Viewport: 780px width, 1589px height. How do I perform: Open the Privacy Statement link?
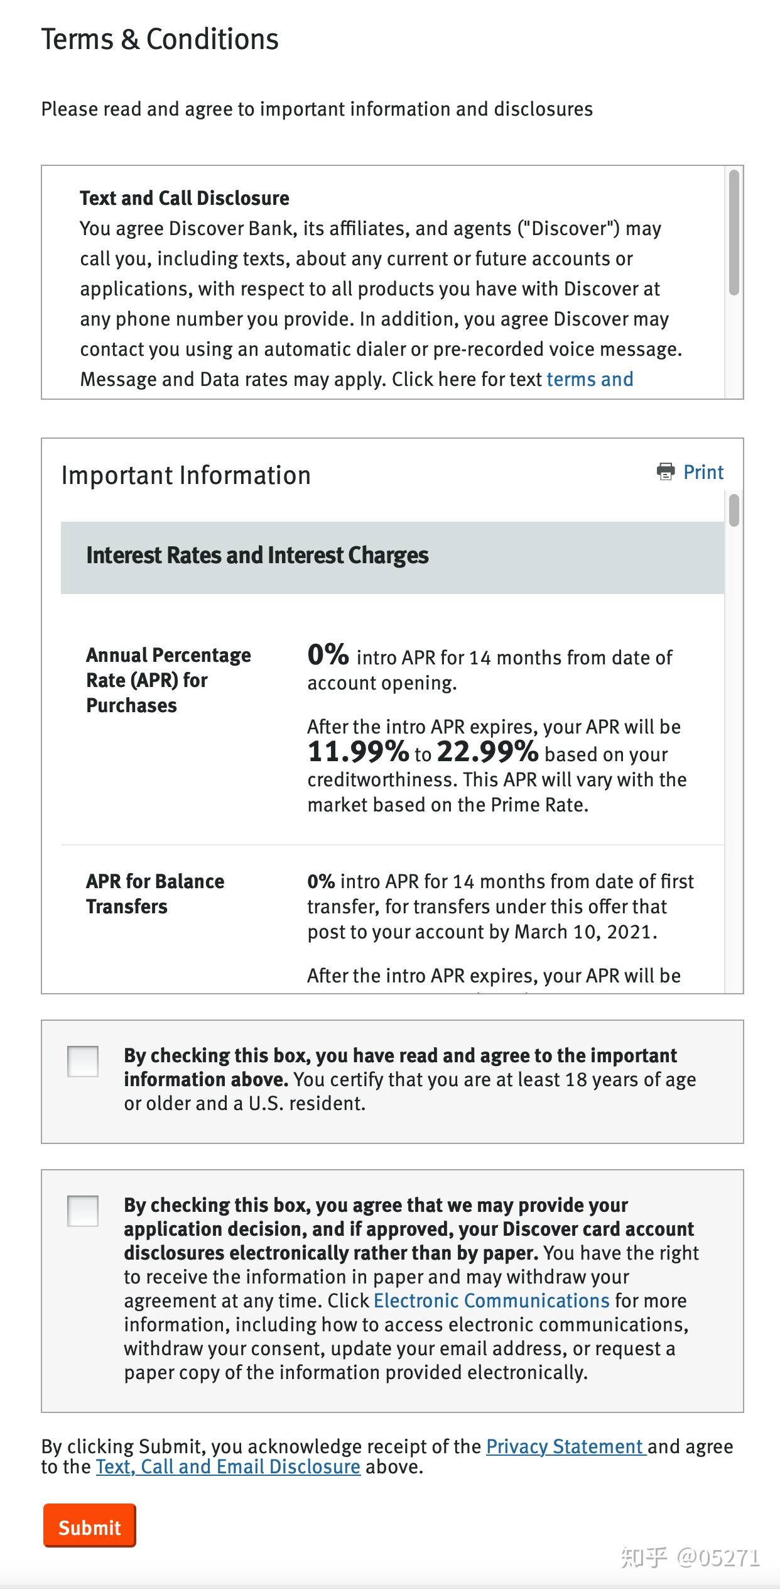565,1446
